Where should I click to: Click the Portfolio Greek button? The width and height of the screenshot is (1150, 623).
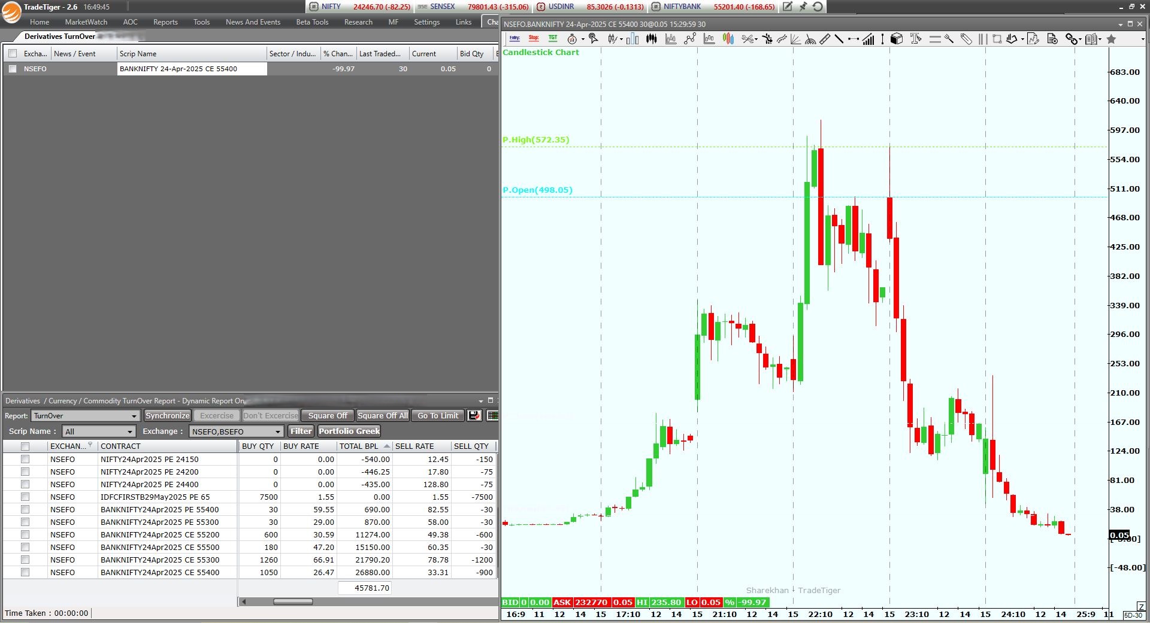point(349,431)
